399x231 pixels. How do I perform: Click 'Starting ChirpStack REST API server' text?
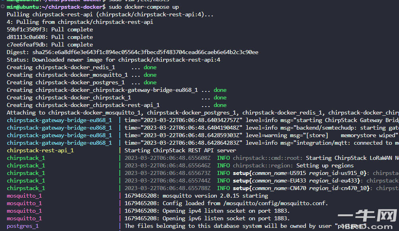180,151
